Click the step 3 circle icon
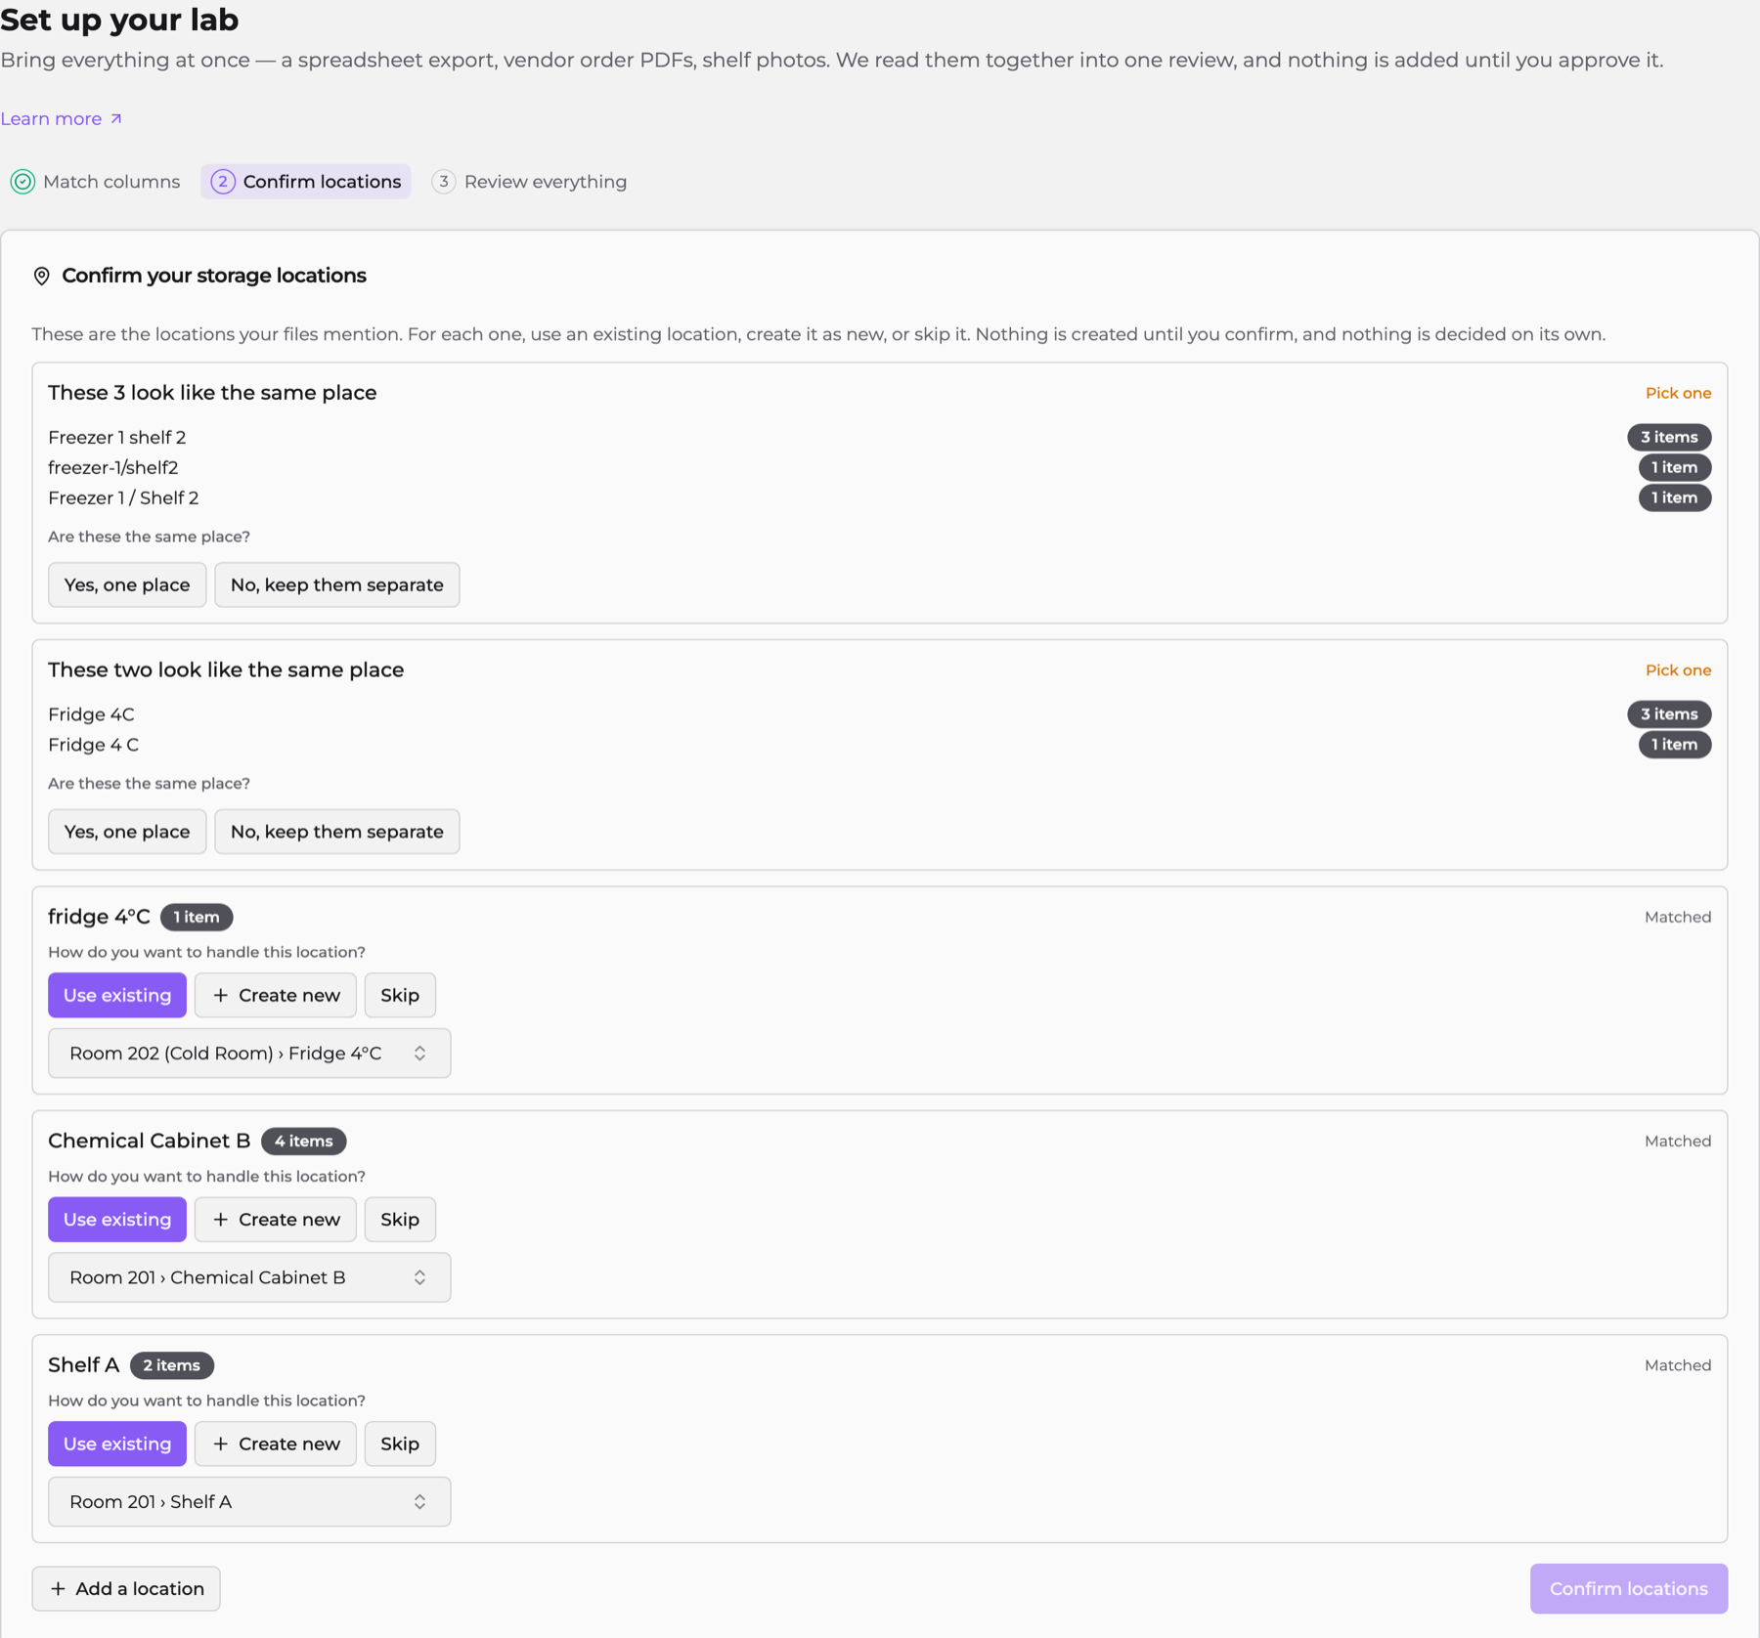Viewport: 1760px width, 1638px height. tap(444, 182)
